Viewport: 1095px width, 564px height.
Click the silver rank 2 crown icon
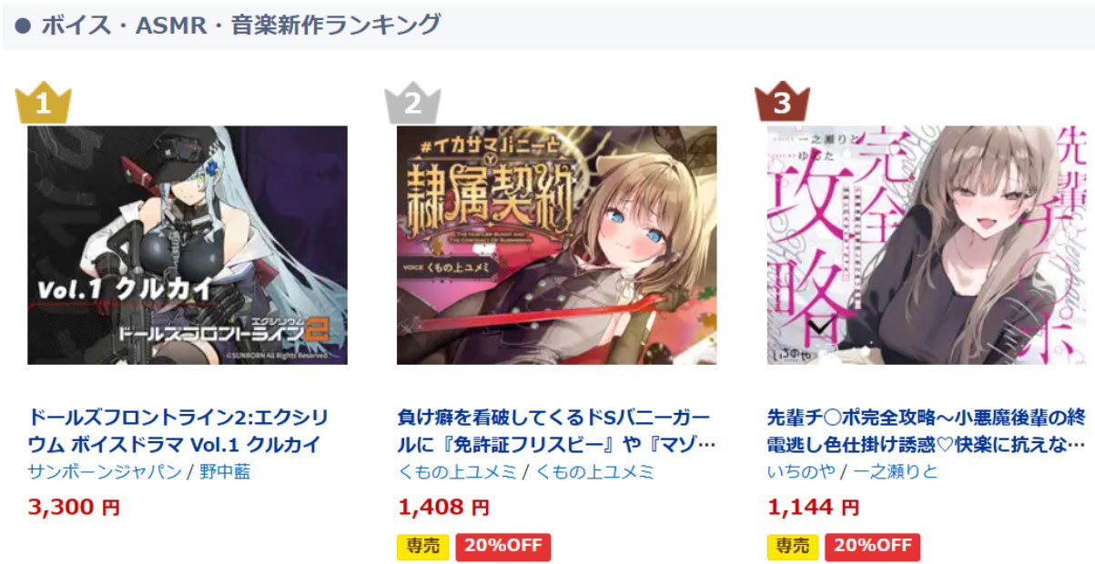click(412, 102)
